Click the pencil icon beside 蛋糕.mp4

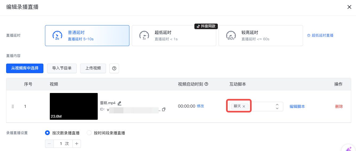click(x=120, y=103)
